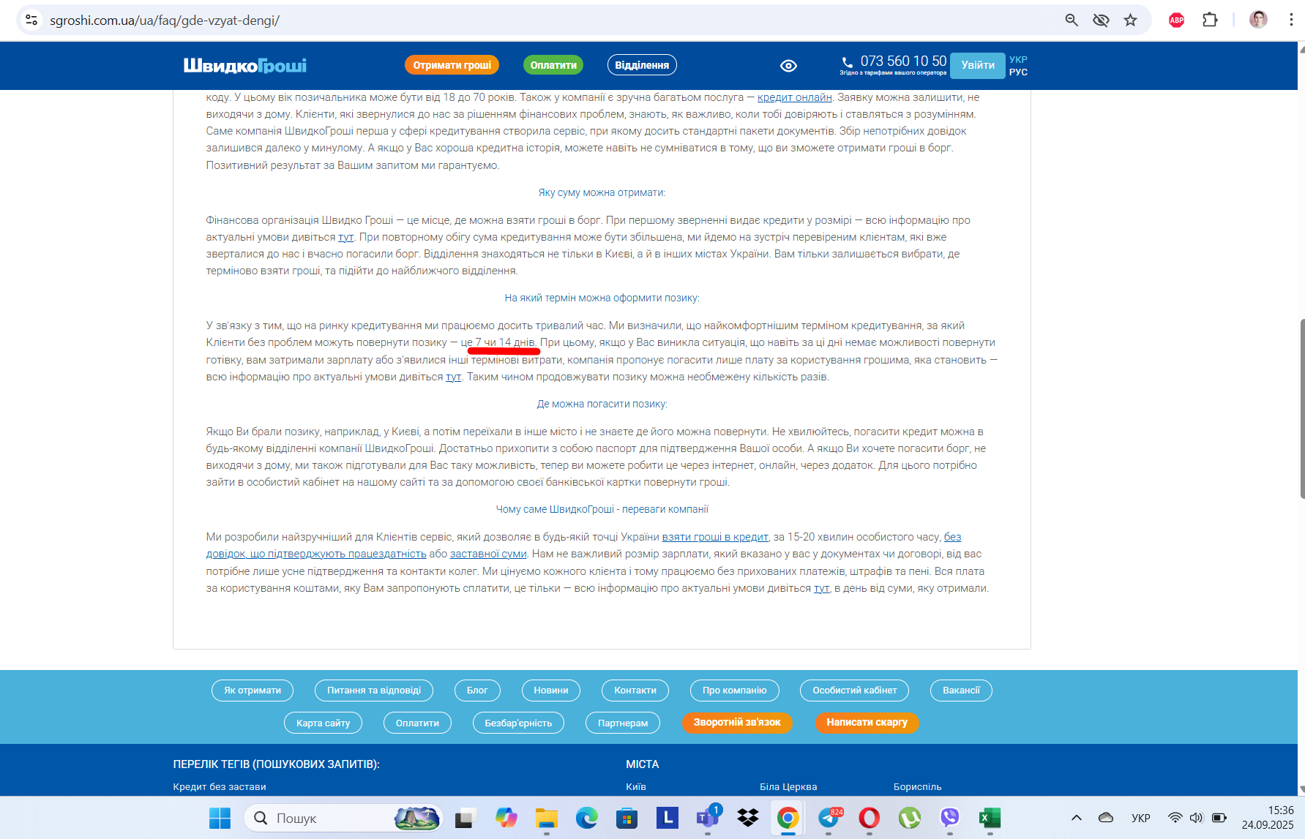Open Microsoft Teams from the taskbar
The height and width of the screenshot is (839, 1305).
708,818
